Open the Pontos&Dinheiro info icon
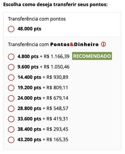The image size is (125, 154). 103,44
